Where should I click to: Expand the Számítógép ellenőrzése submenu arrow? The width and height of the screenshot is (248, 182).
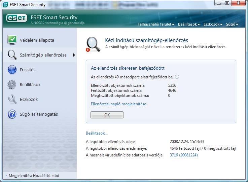pos(74,55)
